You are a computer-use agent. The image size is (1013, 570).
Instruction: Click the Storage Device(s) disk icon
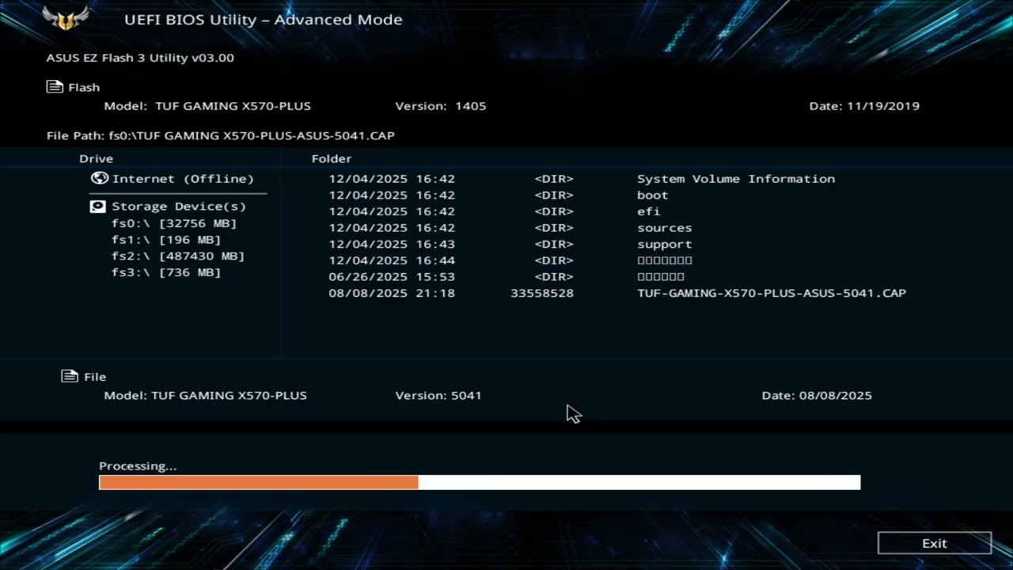98,206
